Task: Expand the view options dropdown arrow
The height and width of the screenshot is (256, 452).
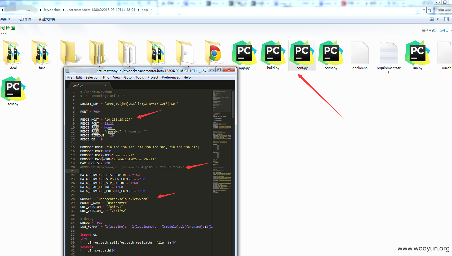Action: (x=437, y=19)
